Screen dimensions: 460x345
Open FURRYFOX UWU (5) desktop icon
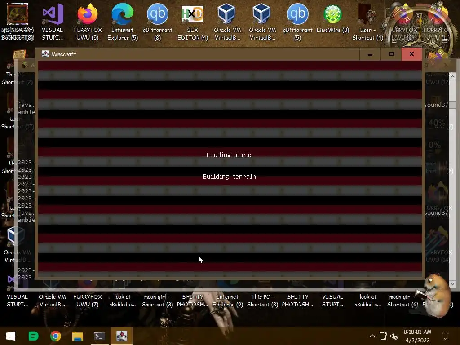(88, 22)
